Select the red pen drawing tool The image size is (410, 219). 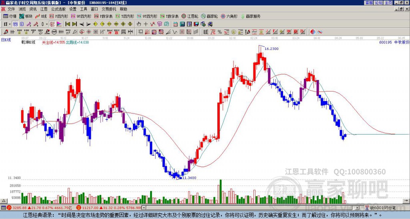pos(6,32)
